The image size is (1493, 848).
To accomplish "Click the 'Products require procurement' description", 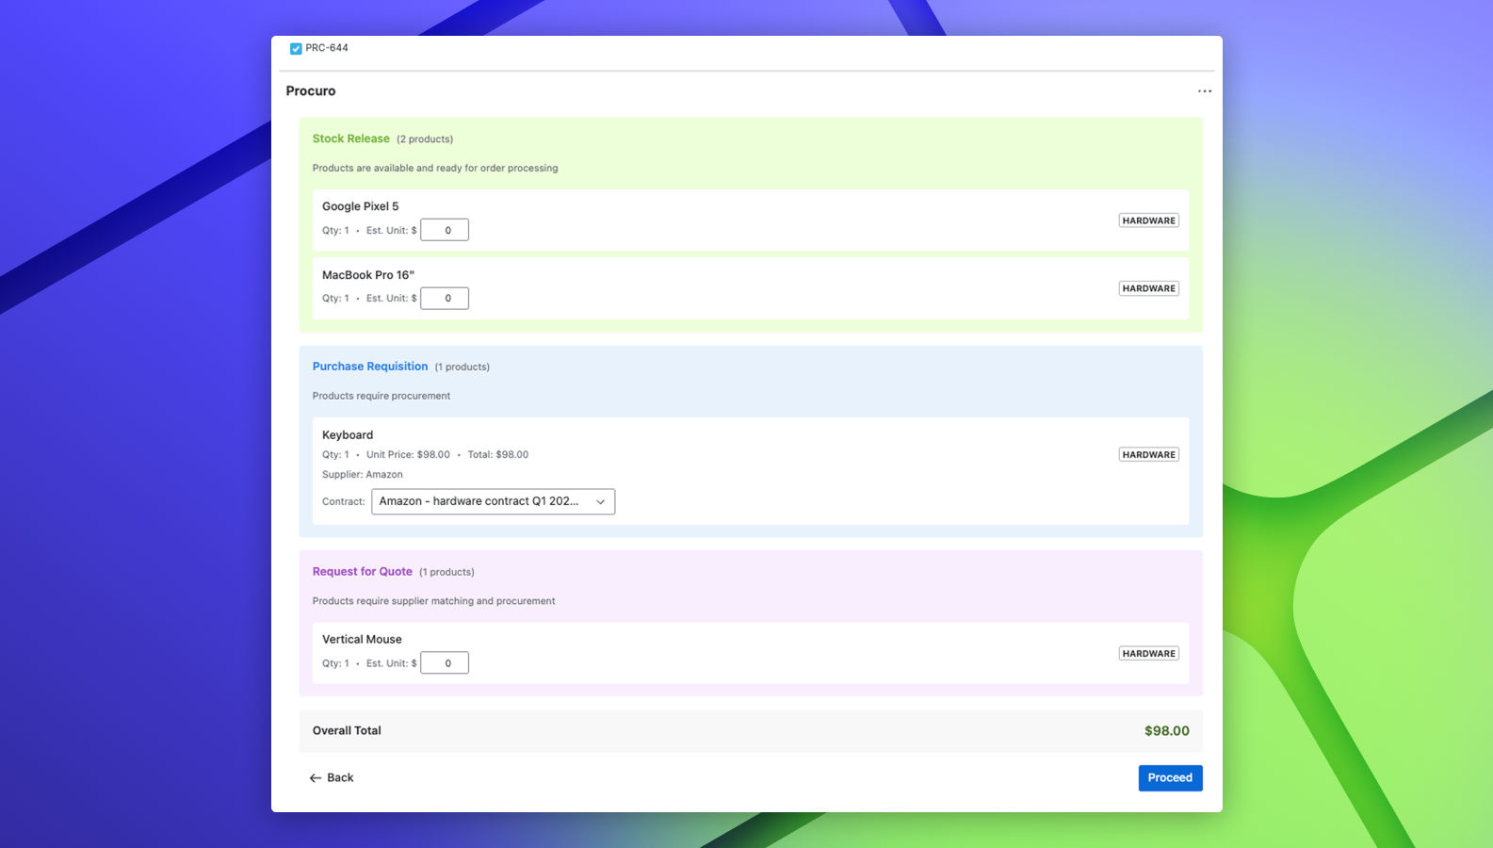I will tap(381, 397).
